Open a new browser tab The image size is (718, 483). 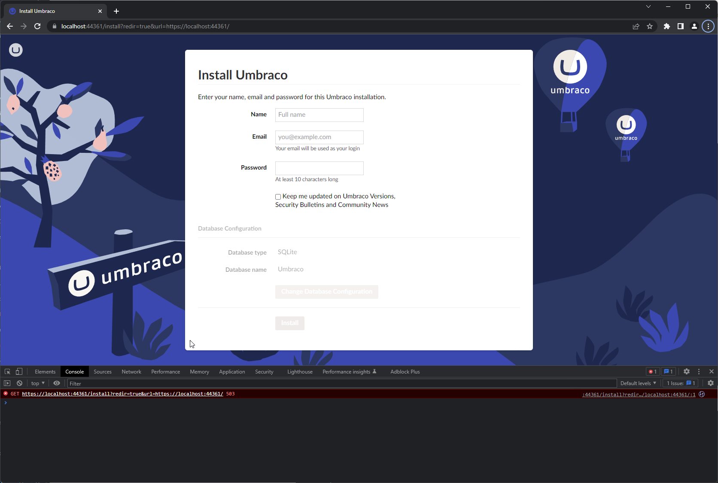[x=116, y=11]
